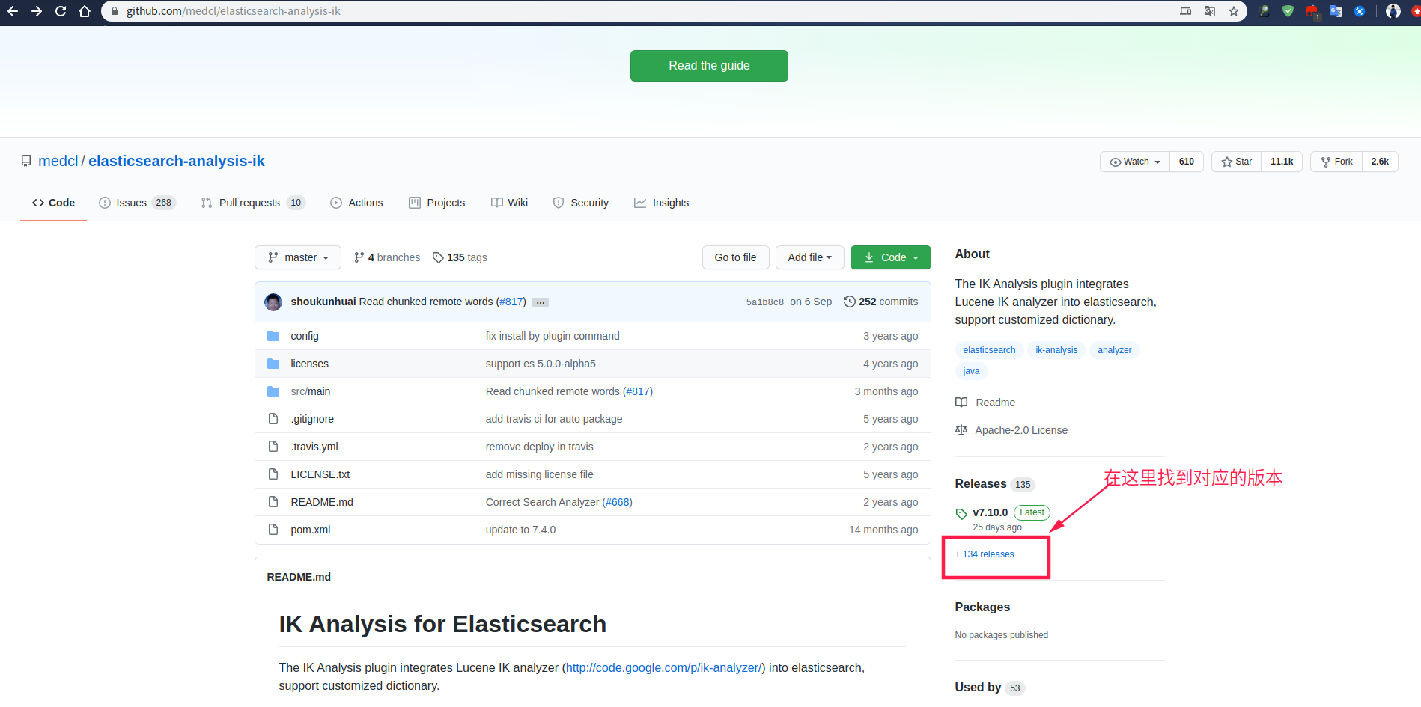
Task: Open the browser home page icon
Action: [x=85, y=11]
